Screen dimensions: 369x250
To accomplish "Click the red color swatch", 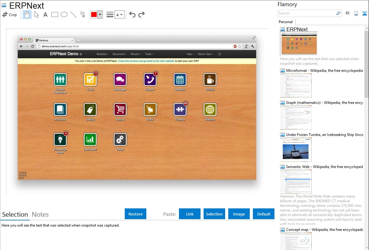I will [94, 14].
